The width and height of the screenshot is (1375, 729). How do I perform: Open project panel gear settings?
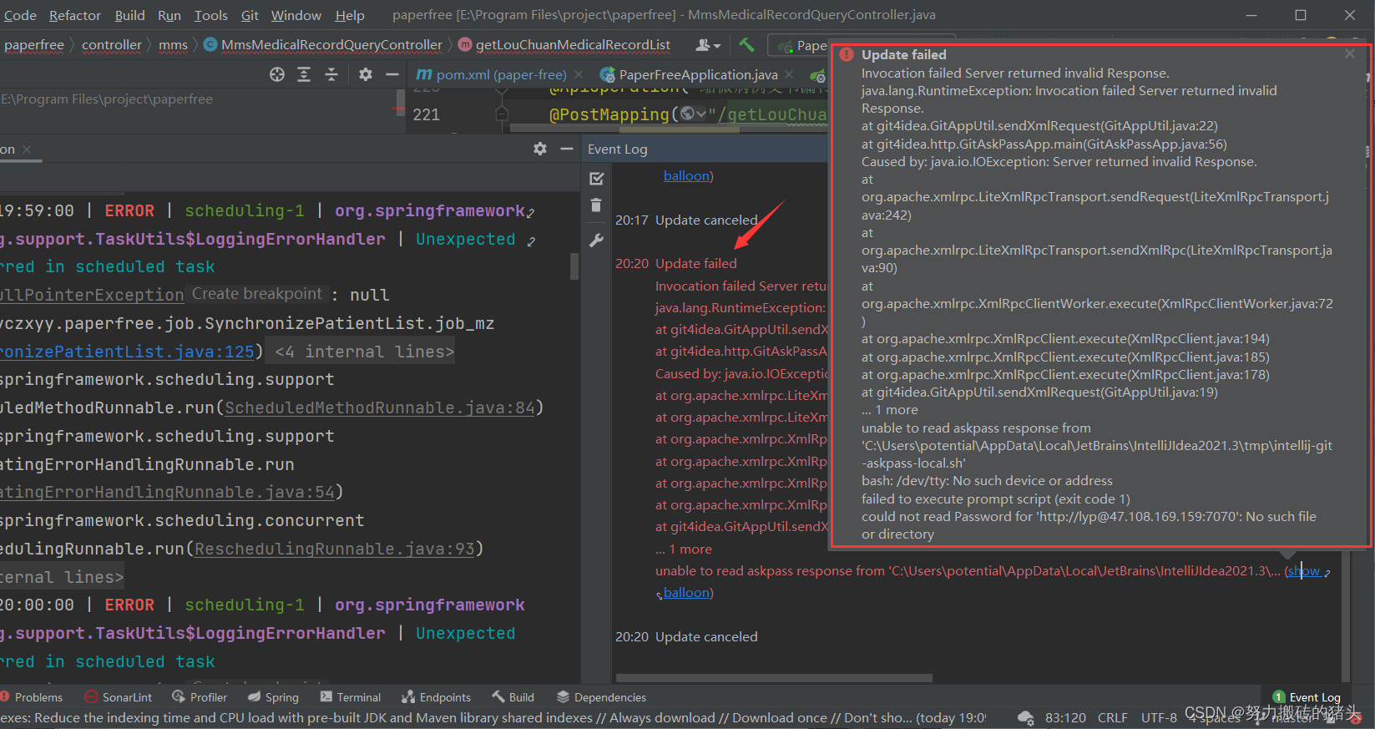[366, 74]
